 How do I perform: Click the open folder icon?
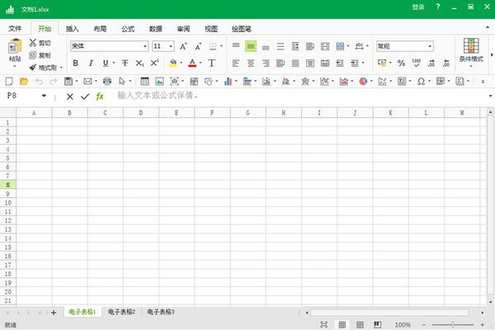24,82
